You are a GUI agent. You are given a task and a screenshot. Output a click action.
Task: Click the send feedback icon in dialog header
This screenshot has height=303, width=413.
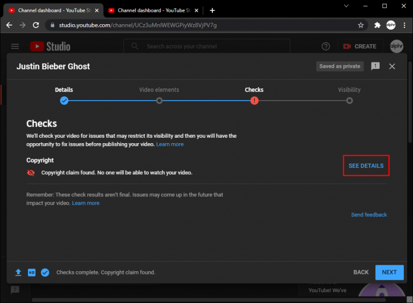375,66
